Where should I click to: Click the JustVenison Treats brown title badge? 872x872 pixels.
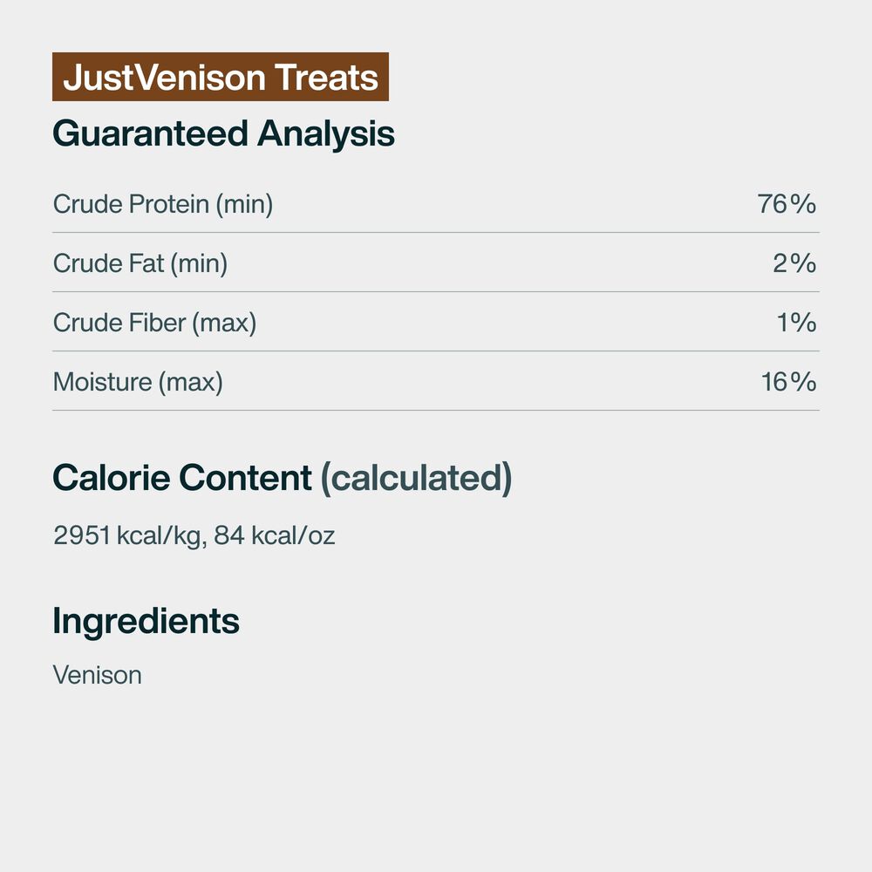[x=221, y=78]
